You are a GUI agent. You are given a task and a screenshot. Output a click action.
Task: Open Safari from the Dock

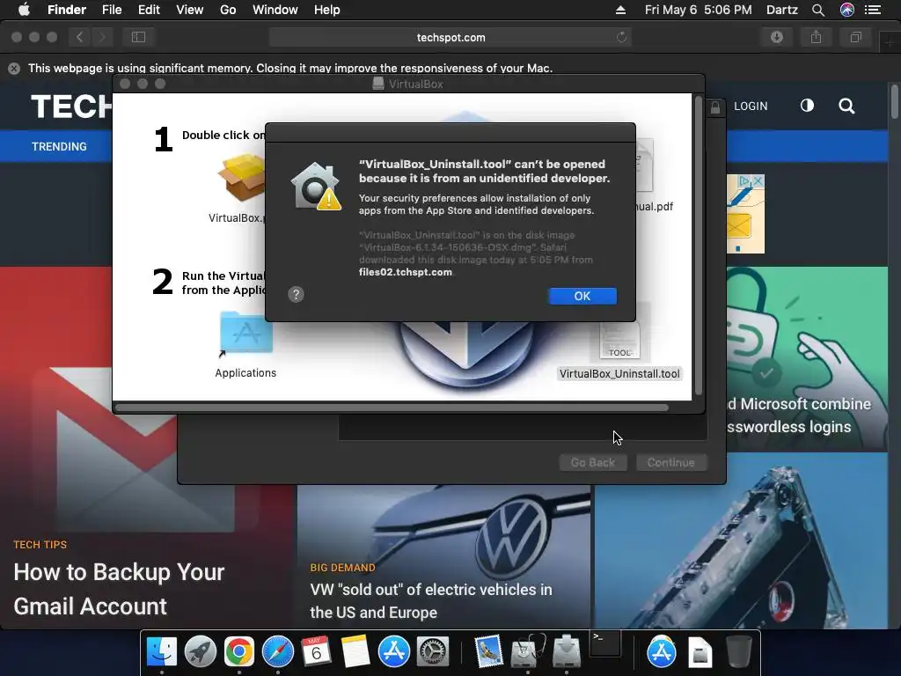277,652
